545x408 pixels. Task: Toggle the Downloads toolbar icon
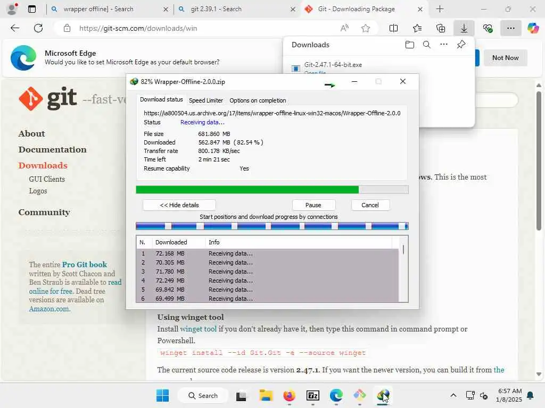coord(464,28)
